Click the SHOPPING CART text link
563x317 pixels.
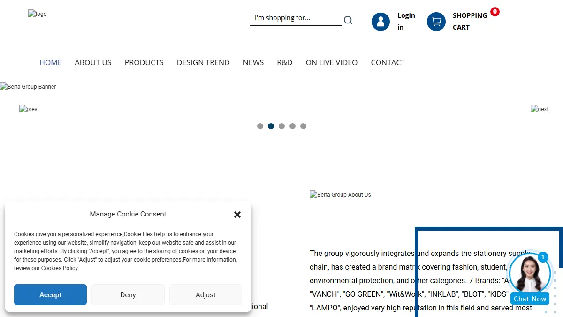470,21
